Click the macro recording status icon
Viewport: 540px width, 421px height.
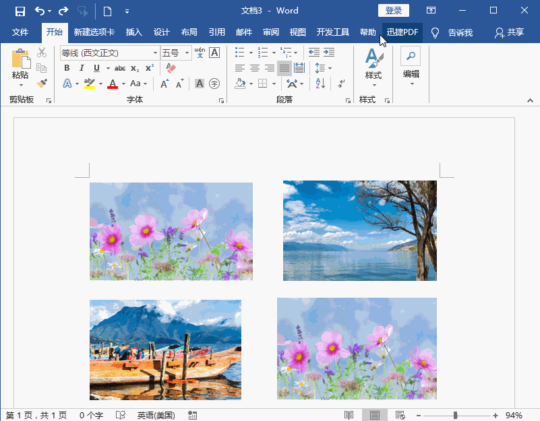pyautogui.click(x=192, y=415)
